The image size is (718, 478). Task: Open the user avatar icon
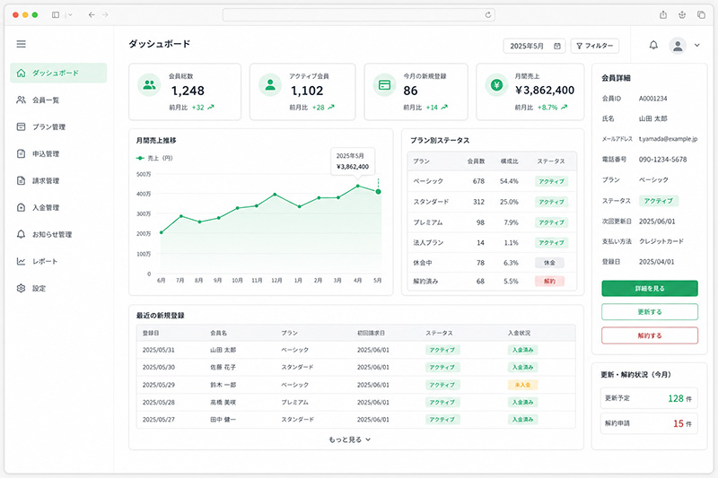click(x=678, y=45)
